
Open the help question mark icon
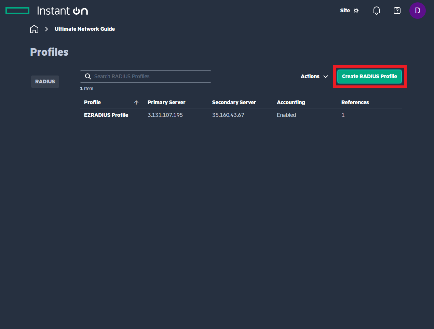(x=397, y=11)
